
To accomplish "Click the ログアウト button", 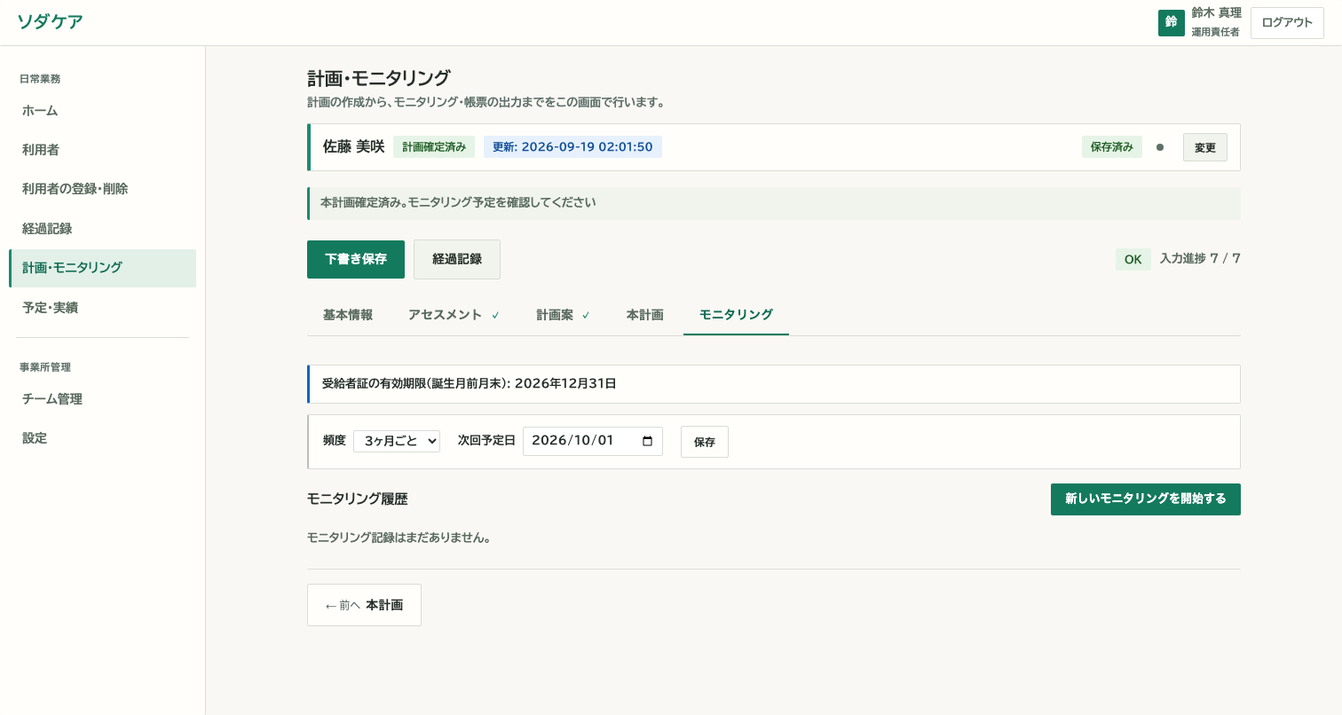I will point(1287,23).
